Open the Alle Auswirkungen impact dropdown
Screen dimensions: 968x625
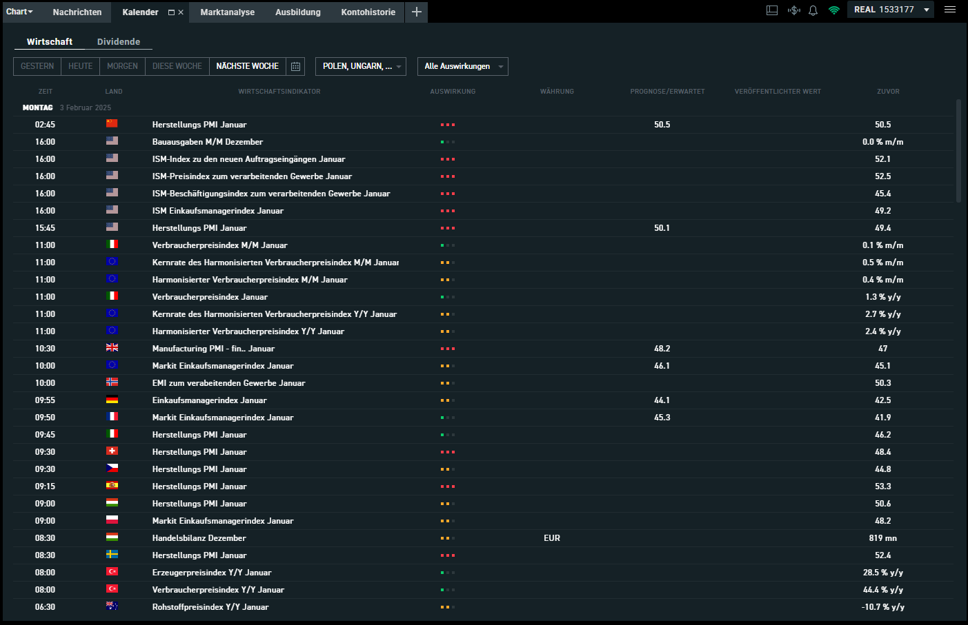462,66
